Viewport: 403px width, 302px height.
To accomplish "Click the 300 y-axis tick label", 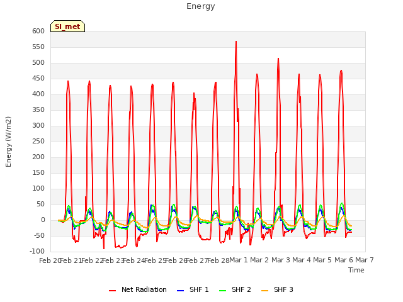I will (38, 126).
